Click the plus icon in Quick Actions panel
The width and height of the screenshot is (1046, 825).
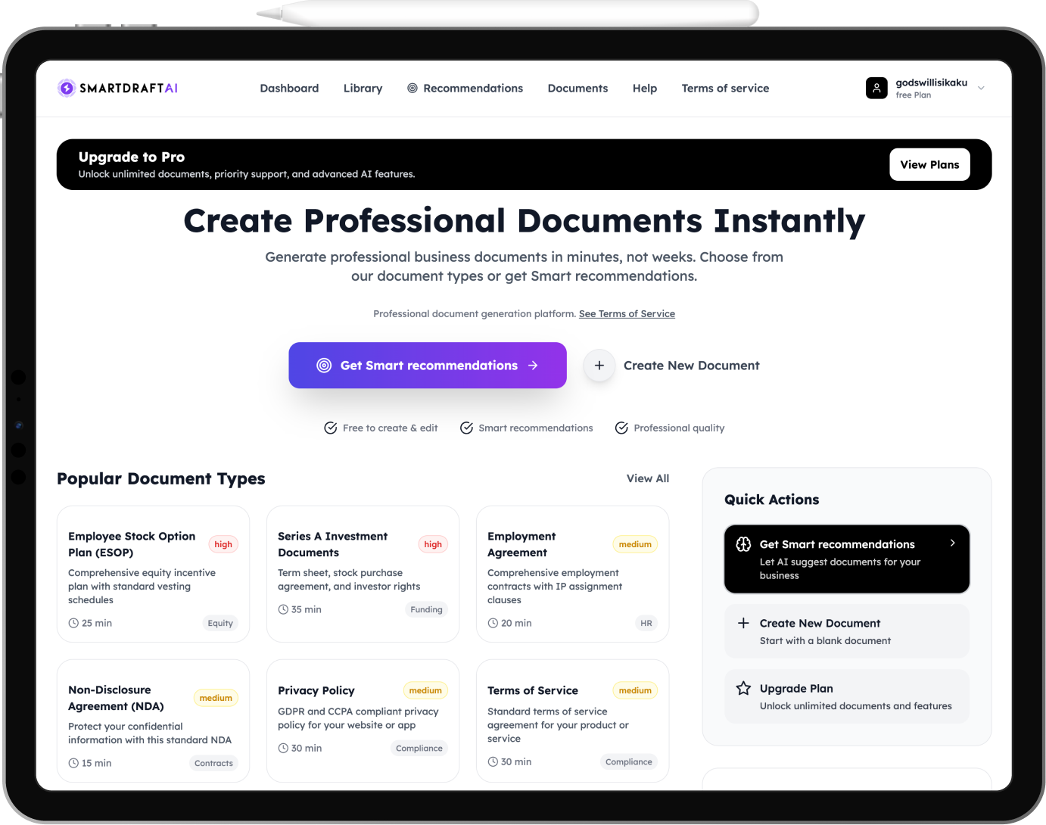pos(743,623)
